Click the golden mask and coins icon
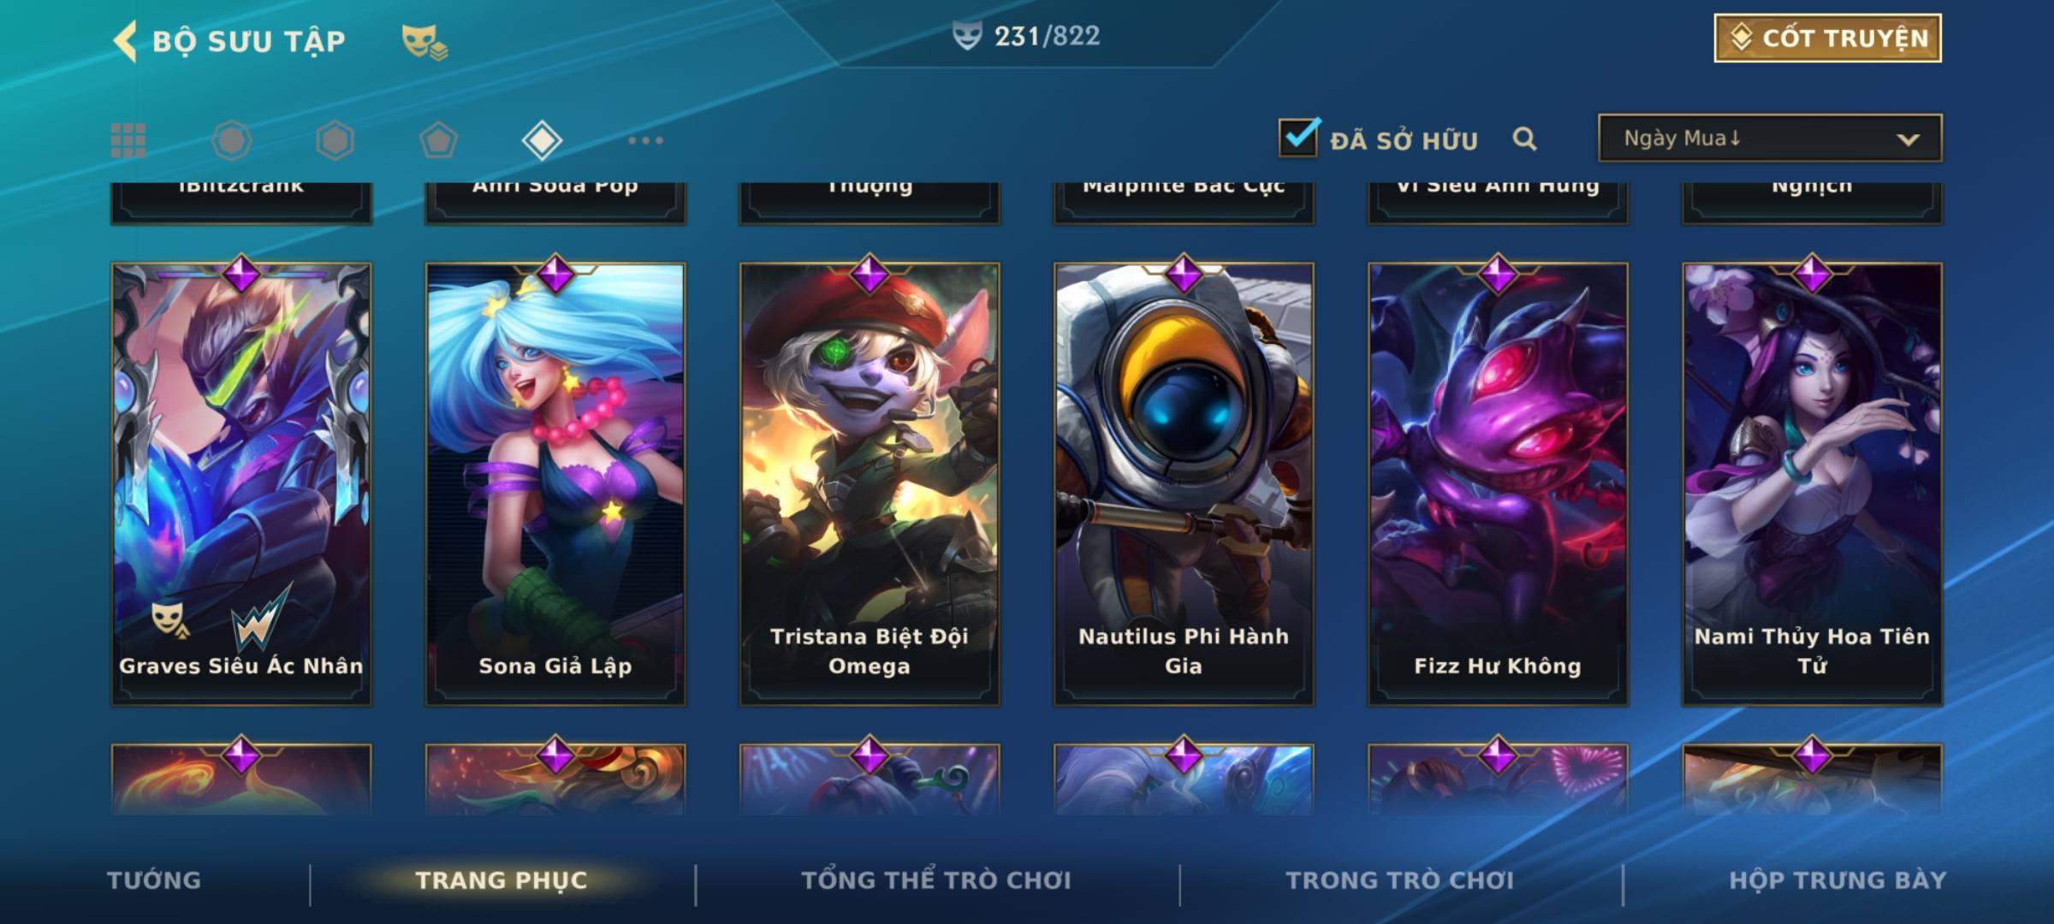The width and height of the screenshot is (2054, 924). pos(424,42)
